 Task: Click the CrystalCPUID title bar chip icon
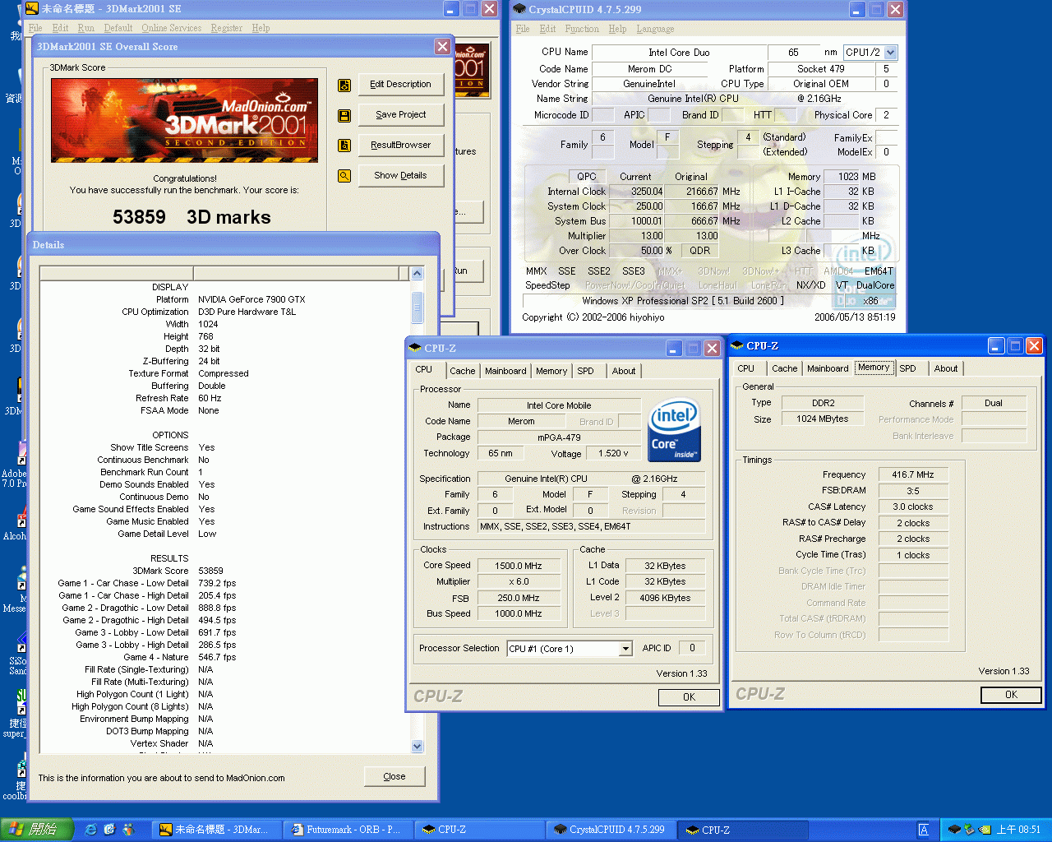pos(519,9)
